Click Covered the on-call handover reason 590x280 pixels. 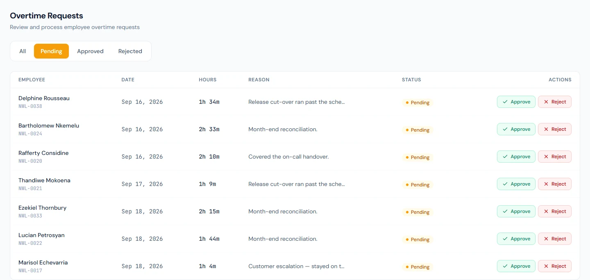[x=288, y=157]
